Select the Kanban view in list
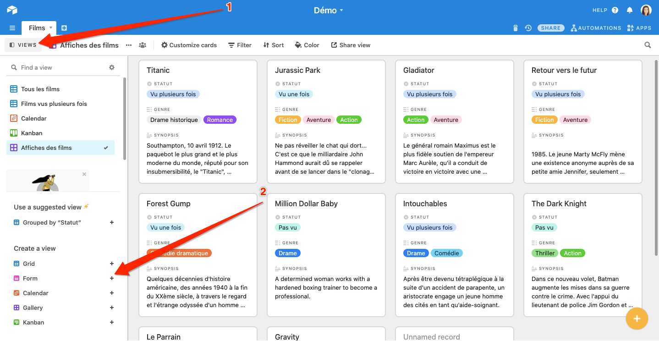 click(60, 133)
